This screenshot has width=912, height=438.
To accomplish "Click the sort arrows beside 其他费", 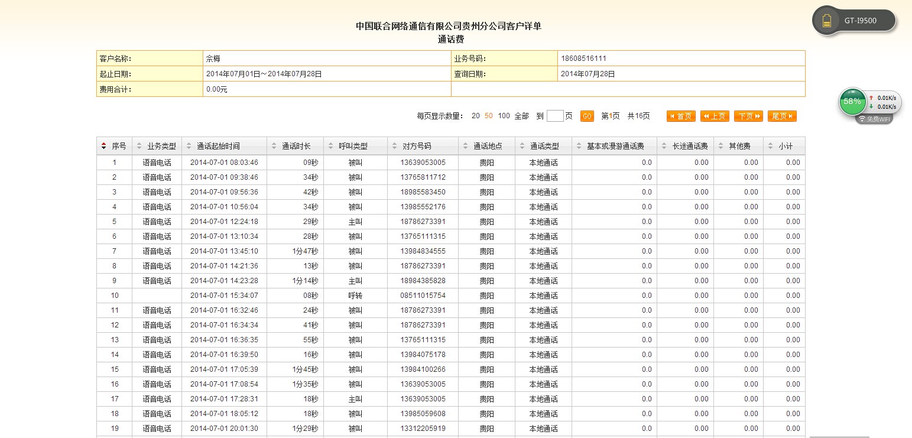I will (721, 146).
